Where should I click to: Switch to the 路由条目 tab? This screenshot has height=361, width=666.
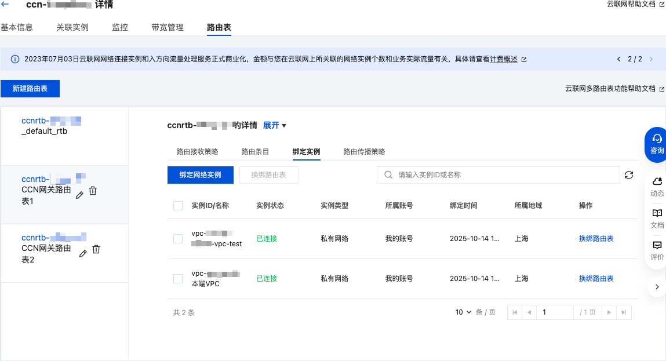(x=255, y=152)
